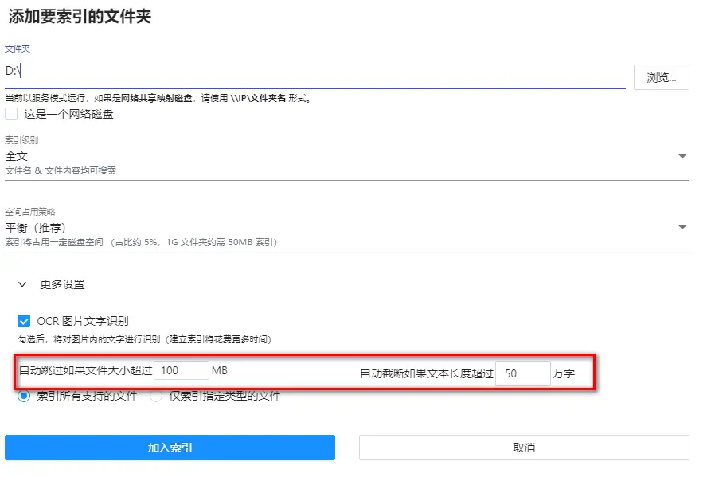Click the blue 加入索引 button
The height and width of the screenshot is (477, 707).
(170, 448)
